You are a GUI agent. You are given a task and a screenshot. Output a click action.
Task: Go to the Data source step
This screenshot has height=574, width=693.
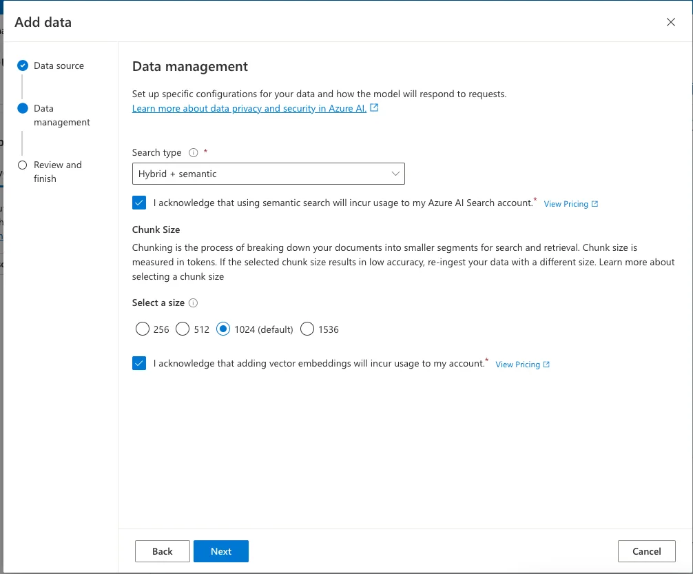coord(59,65)
